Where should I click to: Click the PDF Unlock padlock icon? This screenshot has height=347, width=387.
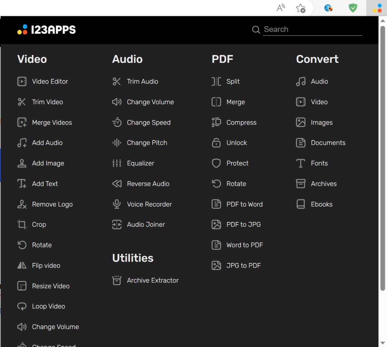click(x=216, y=143)
